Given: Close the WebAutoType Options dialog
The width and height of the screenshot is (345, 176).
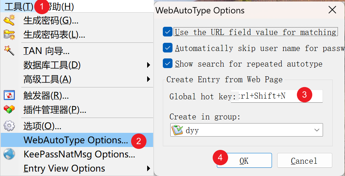Looking at the screenshot, I should point(332,10).
